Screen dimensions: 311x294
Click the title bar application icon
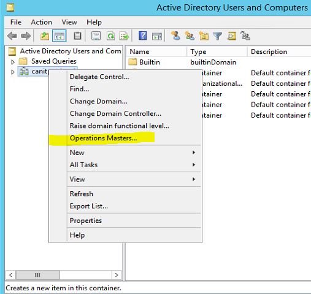[10, 8]
